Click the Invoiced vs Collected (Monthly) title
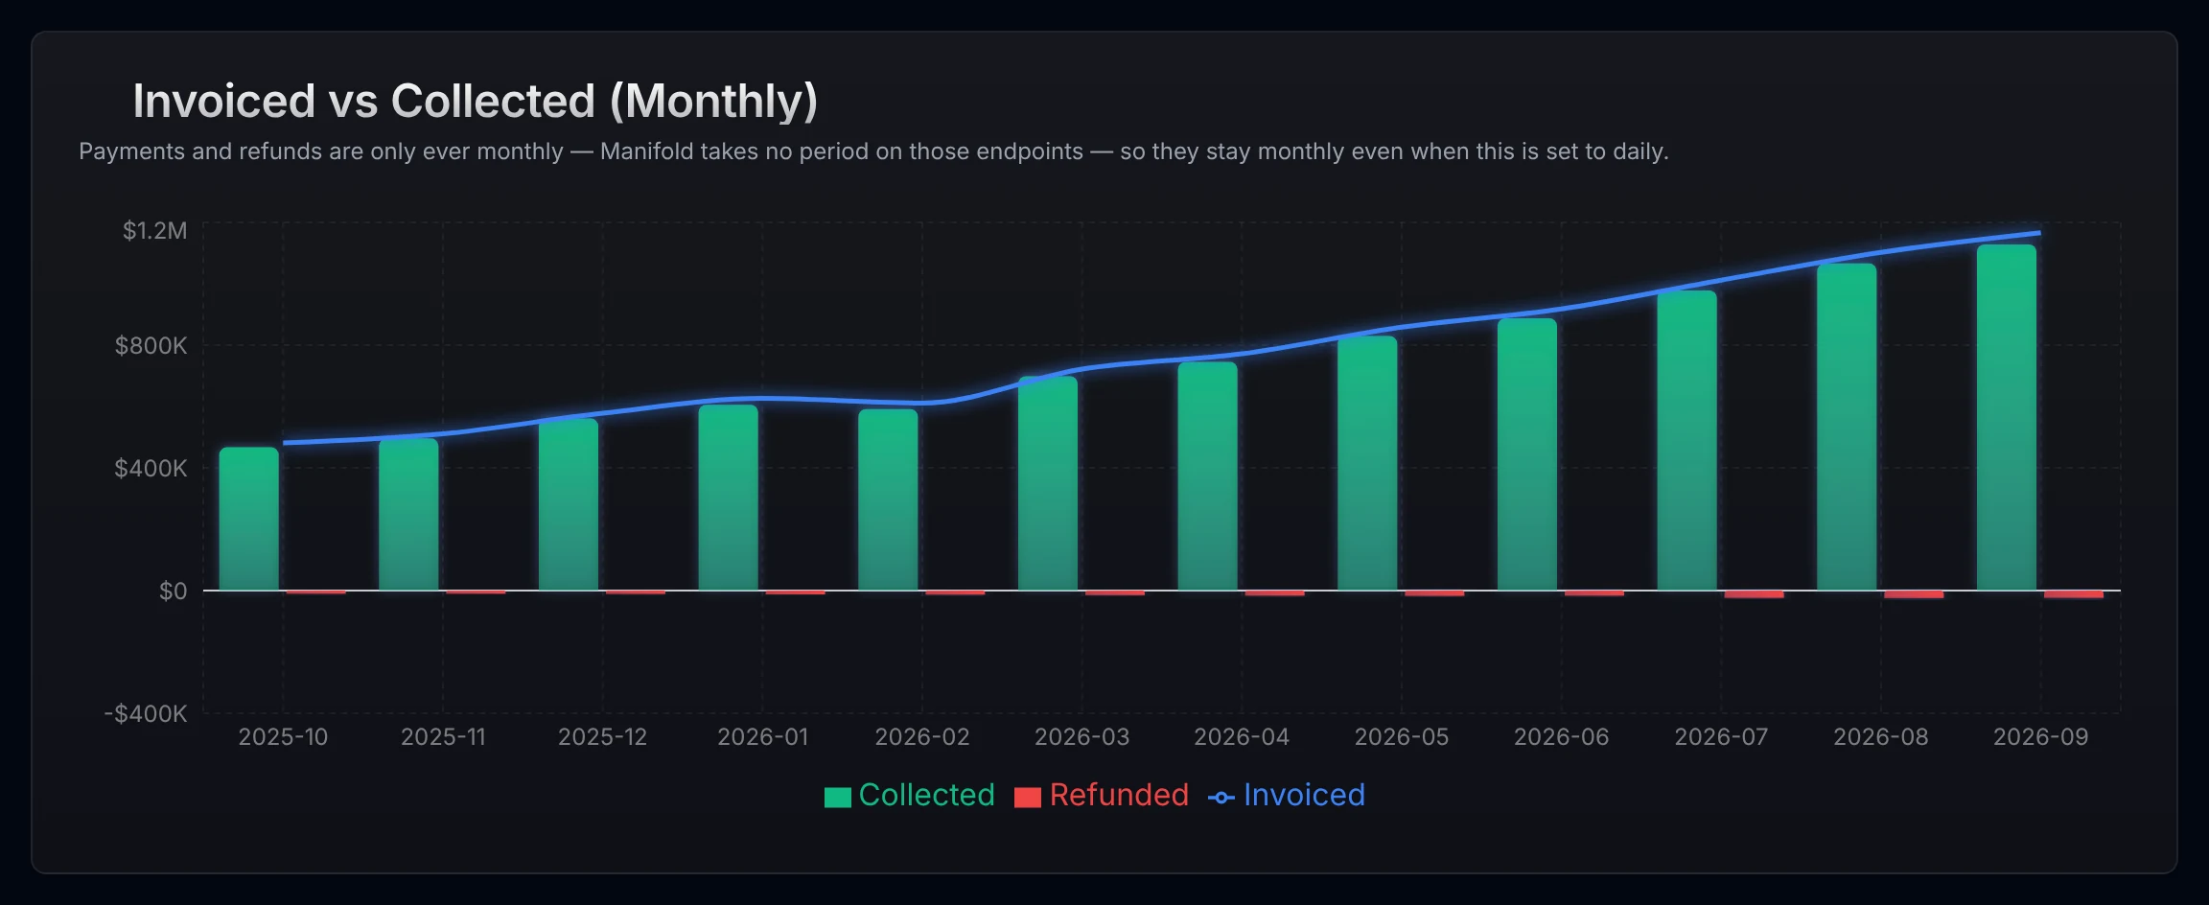The image size is (2209, 905). tap(476, 101)
